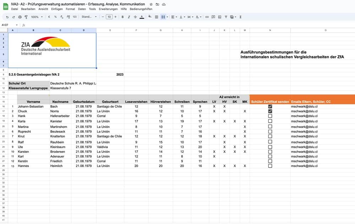
Task: Click the undo arrow icon
Action: [x=7, y=17]
